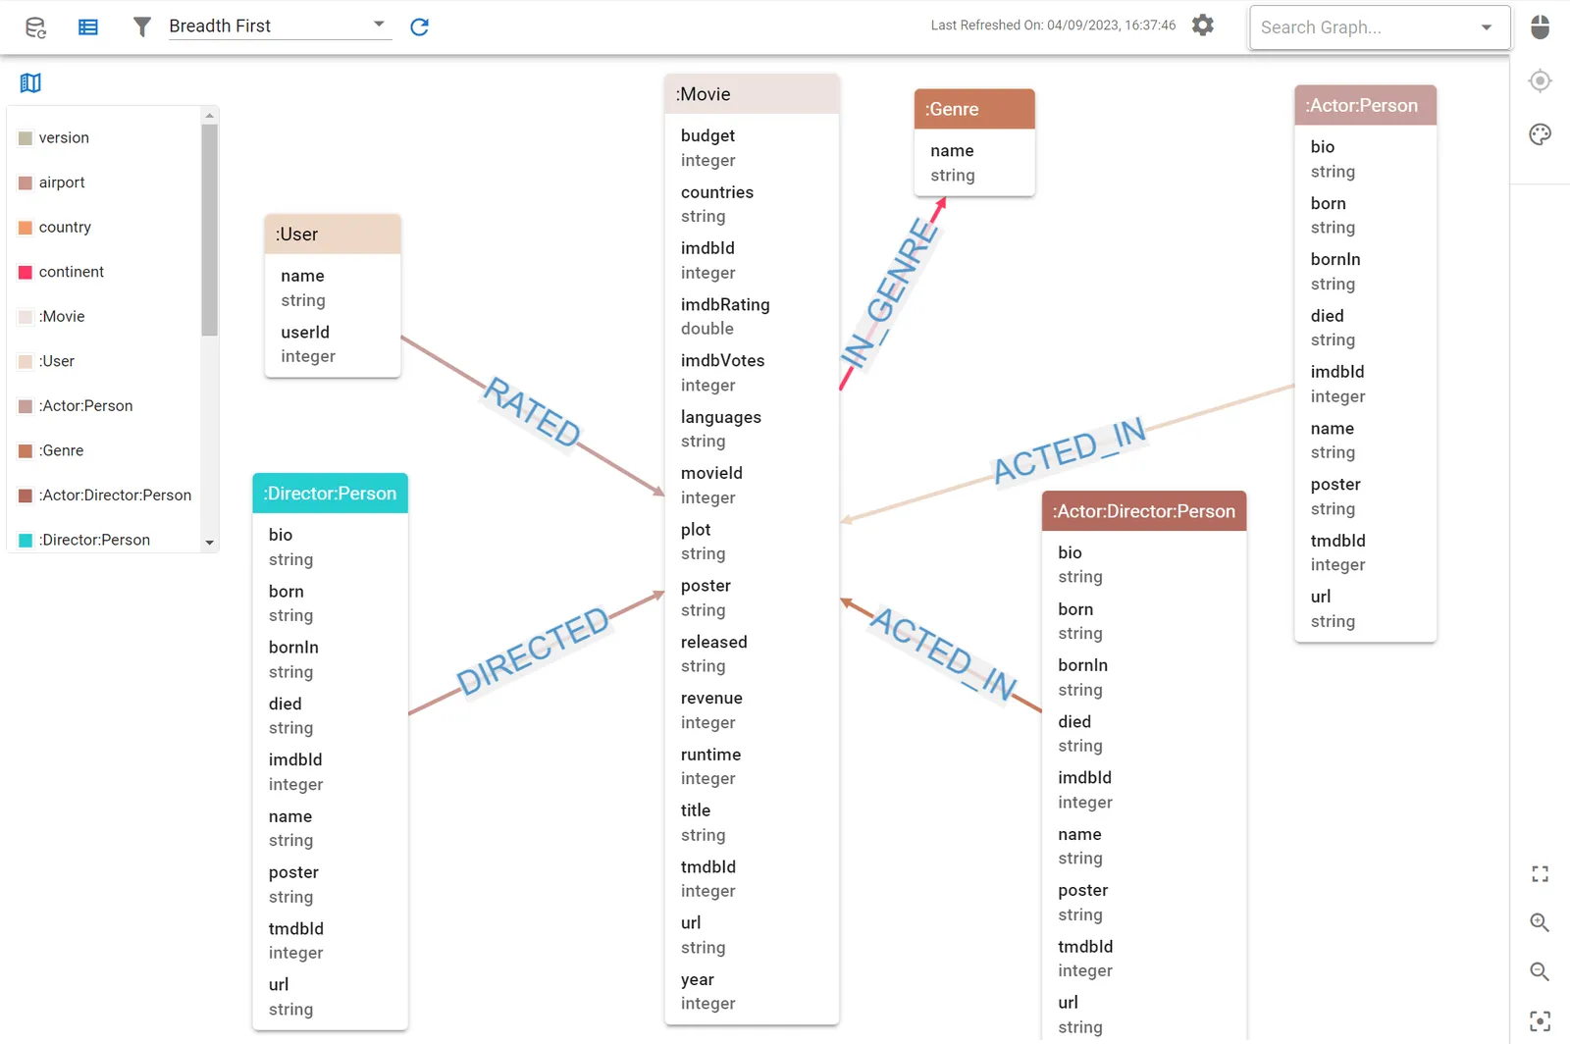
Task: Click the zoom in magnifier icon
Action: pyautogui.click(x=1541, y=922)
